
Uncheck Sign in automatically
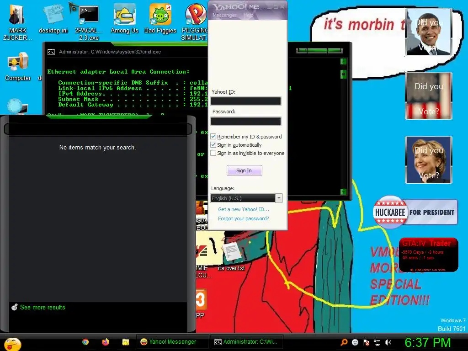213,145
